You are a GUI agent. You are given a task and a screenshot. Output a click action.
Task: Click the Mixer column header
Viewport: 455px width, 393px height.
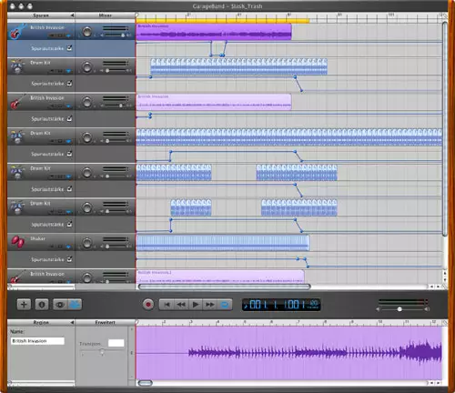[105, 15]
